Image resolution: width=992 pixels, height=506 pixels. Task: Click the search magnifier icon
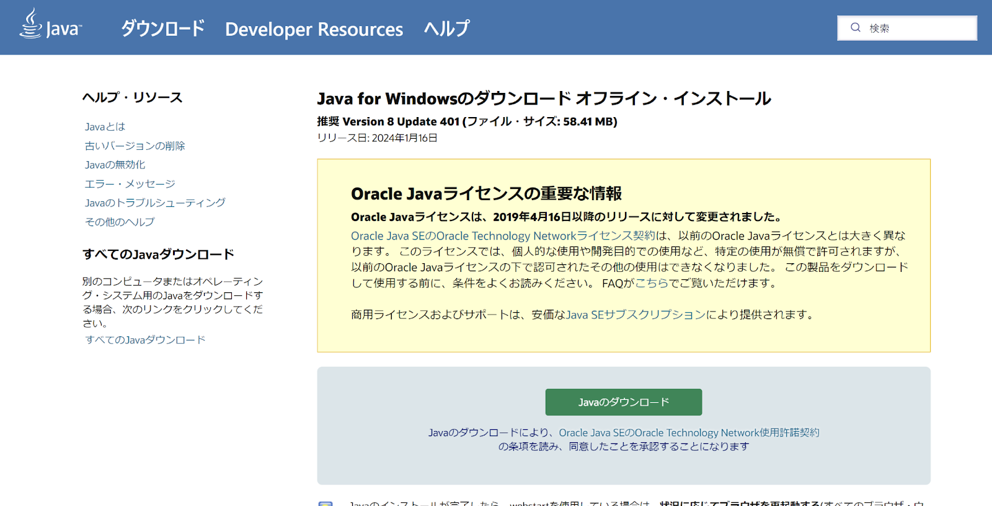(x=856, y=27)
